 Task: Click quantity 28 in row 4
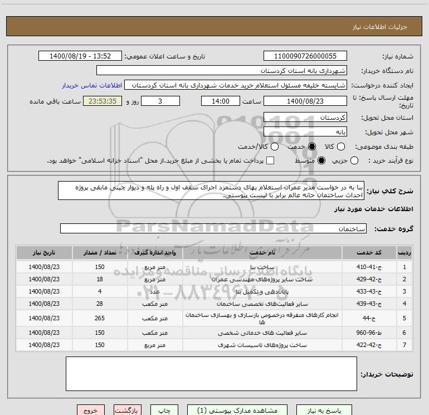[x=100, y=304]
